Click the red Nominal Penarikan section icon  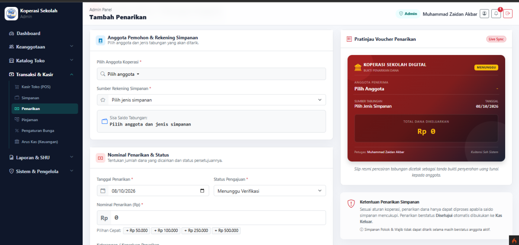[x=100, y=158]
